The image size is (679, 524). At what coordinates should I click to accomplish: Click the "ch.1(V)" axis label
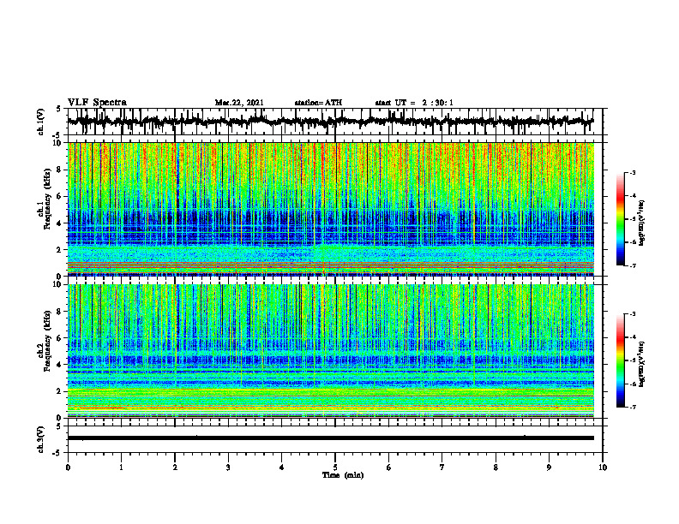41,122
